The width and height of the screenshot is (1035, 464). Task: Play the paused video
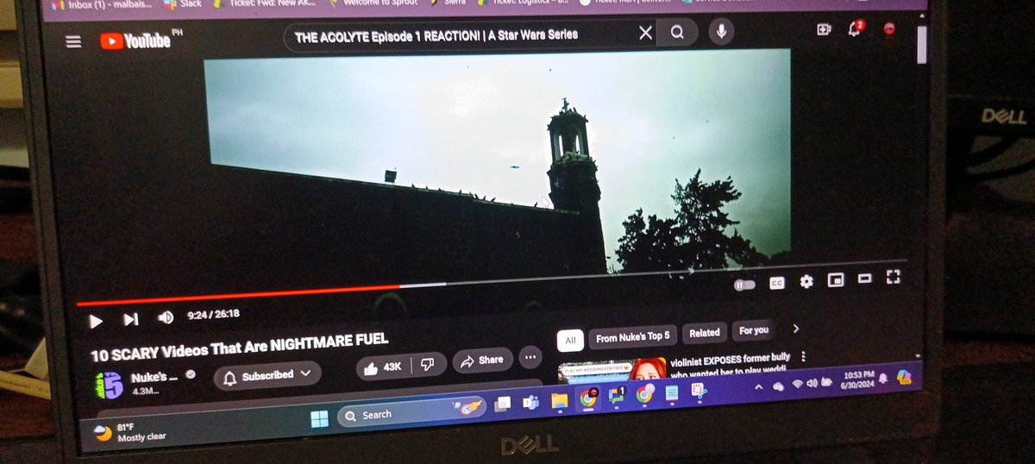coord(96,321)
